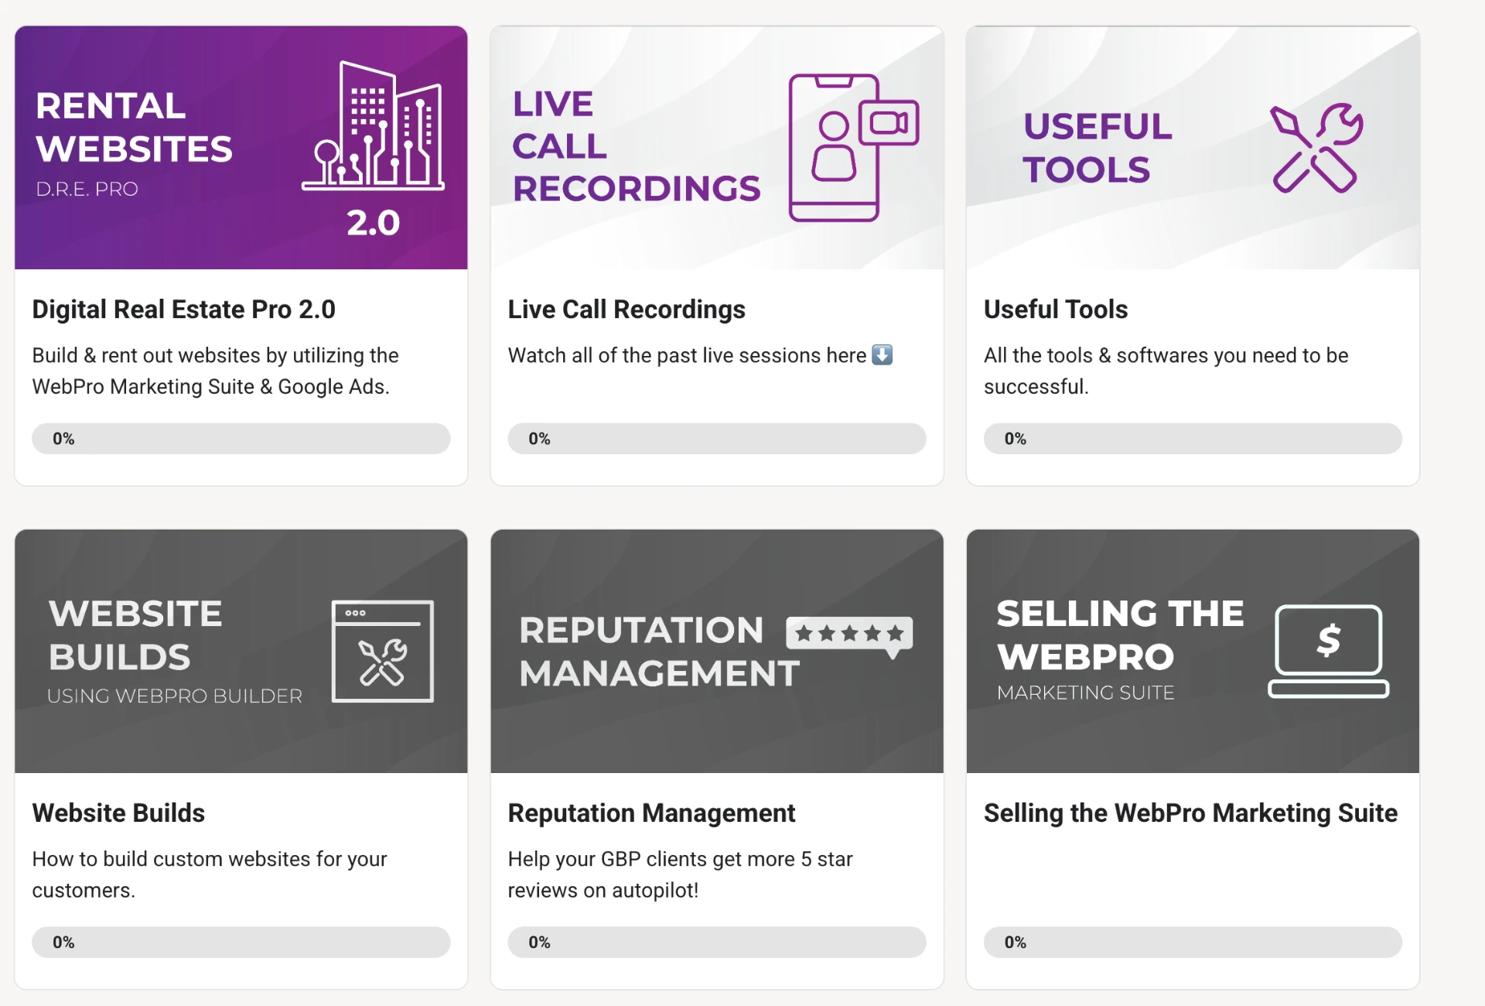Open the Rental Websites D.R.E. Pro banner
The height and width of the screenshot is (1006, 1485).
(x=241, y=148)
